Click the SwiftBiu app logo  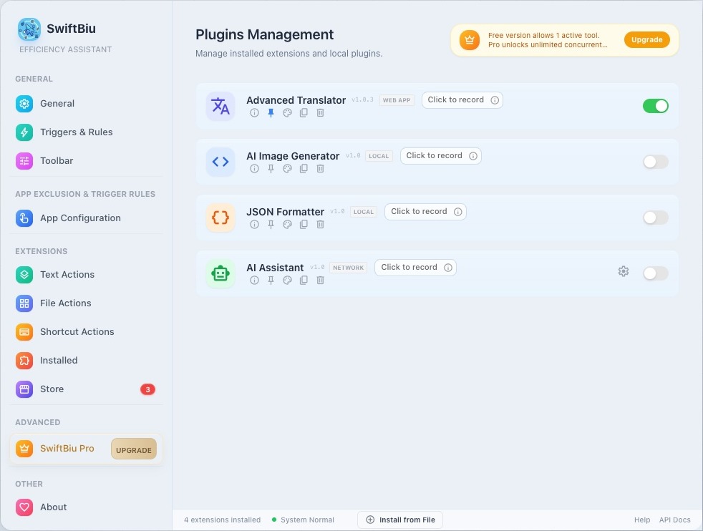pyautogui.click(x=29, y=29)
